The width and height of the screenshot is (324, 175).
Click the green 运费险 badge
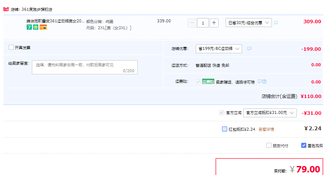pyautogui.click(x=208, y=82)
